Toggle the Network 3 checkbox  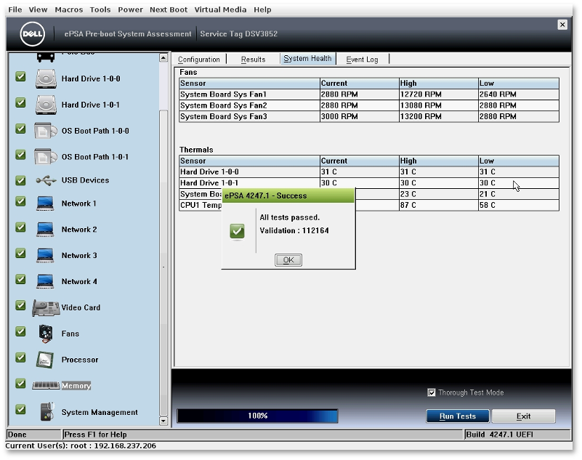click(x=21, y=254)
